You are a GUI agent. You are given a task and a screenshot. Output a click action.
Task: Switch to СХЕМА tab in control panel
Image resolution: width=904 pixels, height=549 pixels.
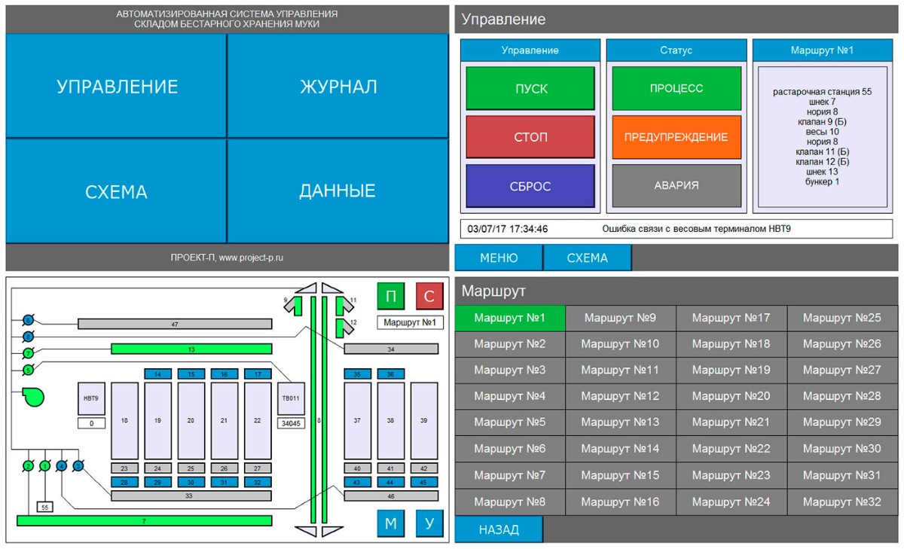587,258
